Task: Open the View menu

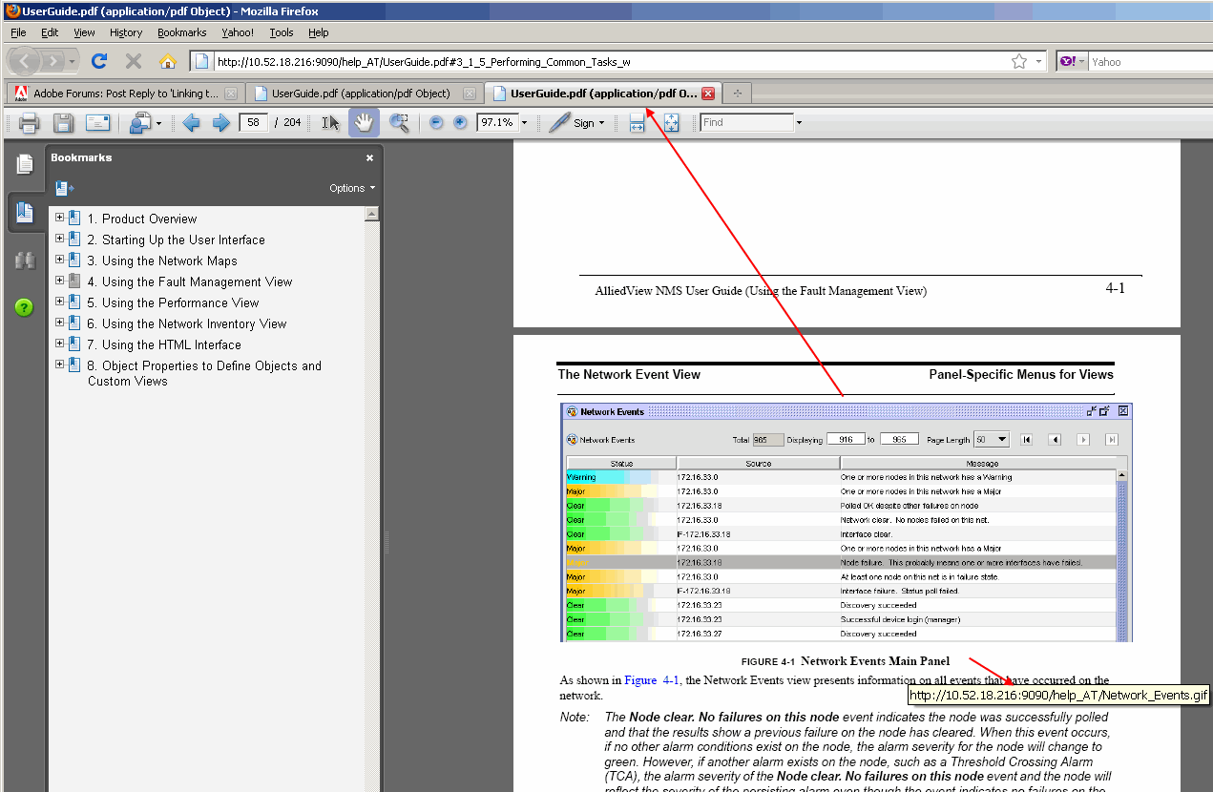Action: (84, 32)
